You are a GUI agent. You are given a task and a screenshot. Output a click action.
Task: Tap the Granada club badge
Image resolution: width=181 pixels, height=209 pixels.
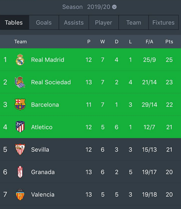click(20, 172)
